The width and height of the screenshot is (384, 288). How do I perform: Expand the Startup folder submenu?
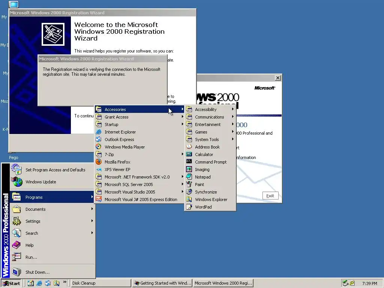(139, 124)
